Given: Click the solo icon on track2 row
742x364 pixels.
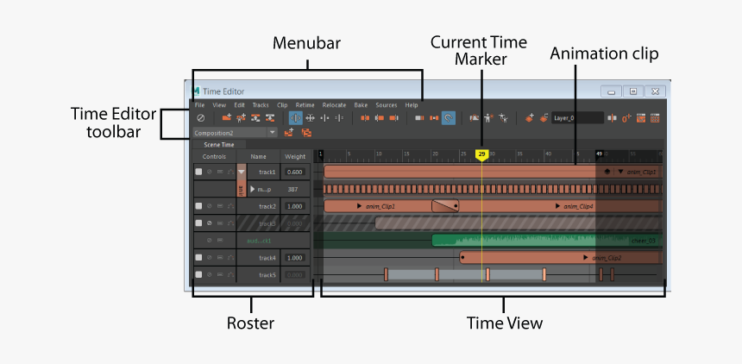Looking at the screenshot, I should point(219,206).
